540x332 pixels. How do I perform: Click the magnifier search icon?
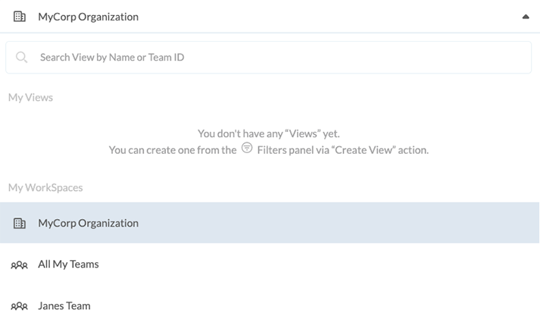tap(22, 58)
